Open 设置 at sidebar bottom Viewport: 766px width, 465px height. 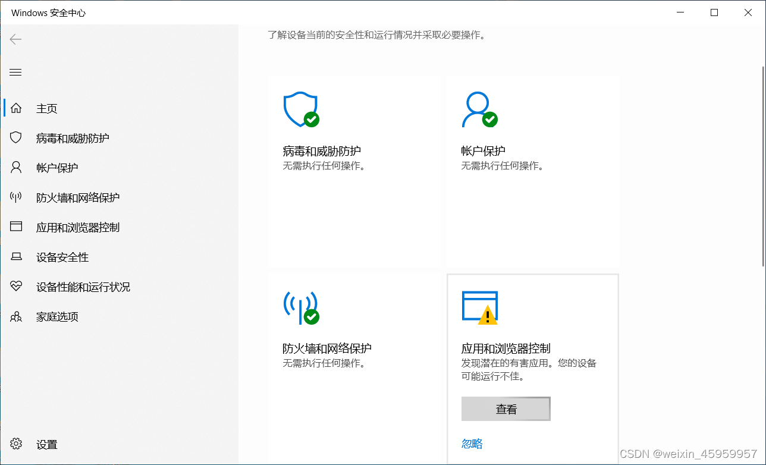click(119, 444)
